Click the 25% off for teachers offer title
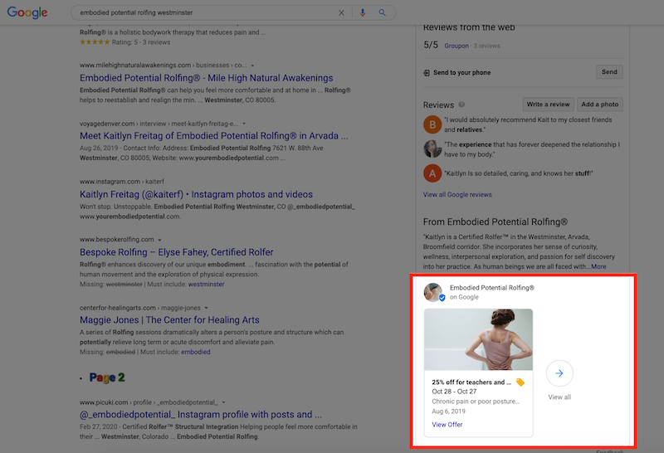The width and height of the screenshot is (664, 453). (x=471, y=382)
